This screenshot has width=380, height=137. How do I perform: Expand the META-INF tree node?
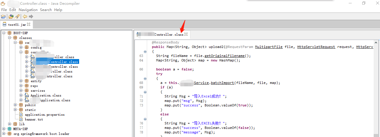(4, 129)
